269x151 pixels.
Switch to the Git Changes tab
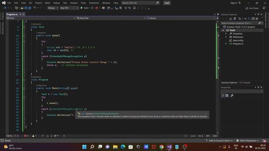(x=245, y=83)
